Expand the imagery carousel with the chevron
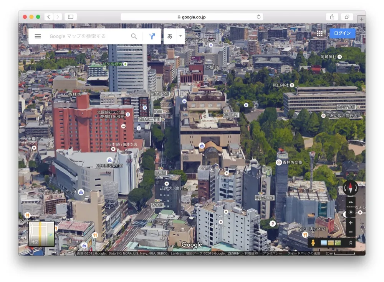384x282 pixels. coord(351,243)
